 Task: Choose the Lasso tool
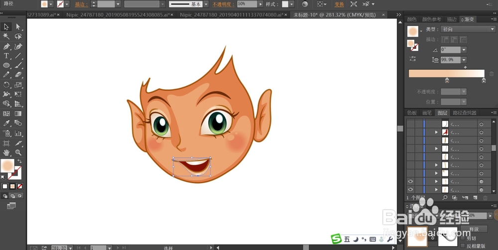point(18,36)
